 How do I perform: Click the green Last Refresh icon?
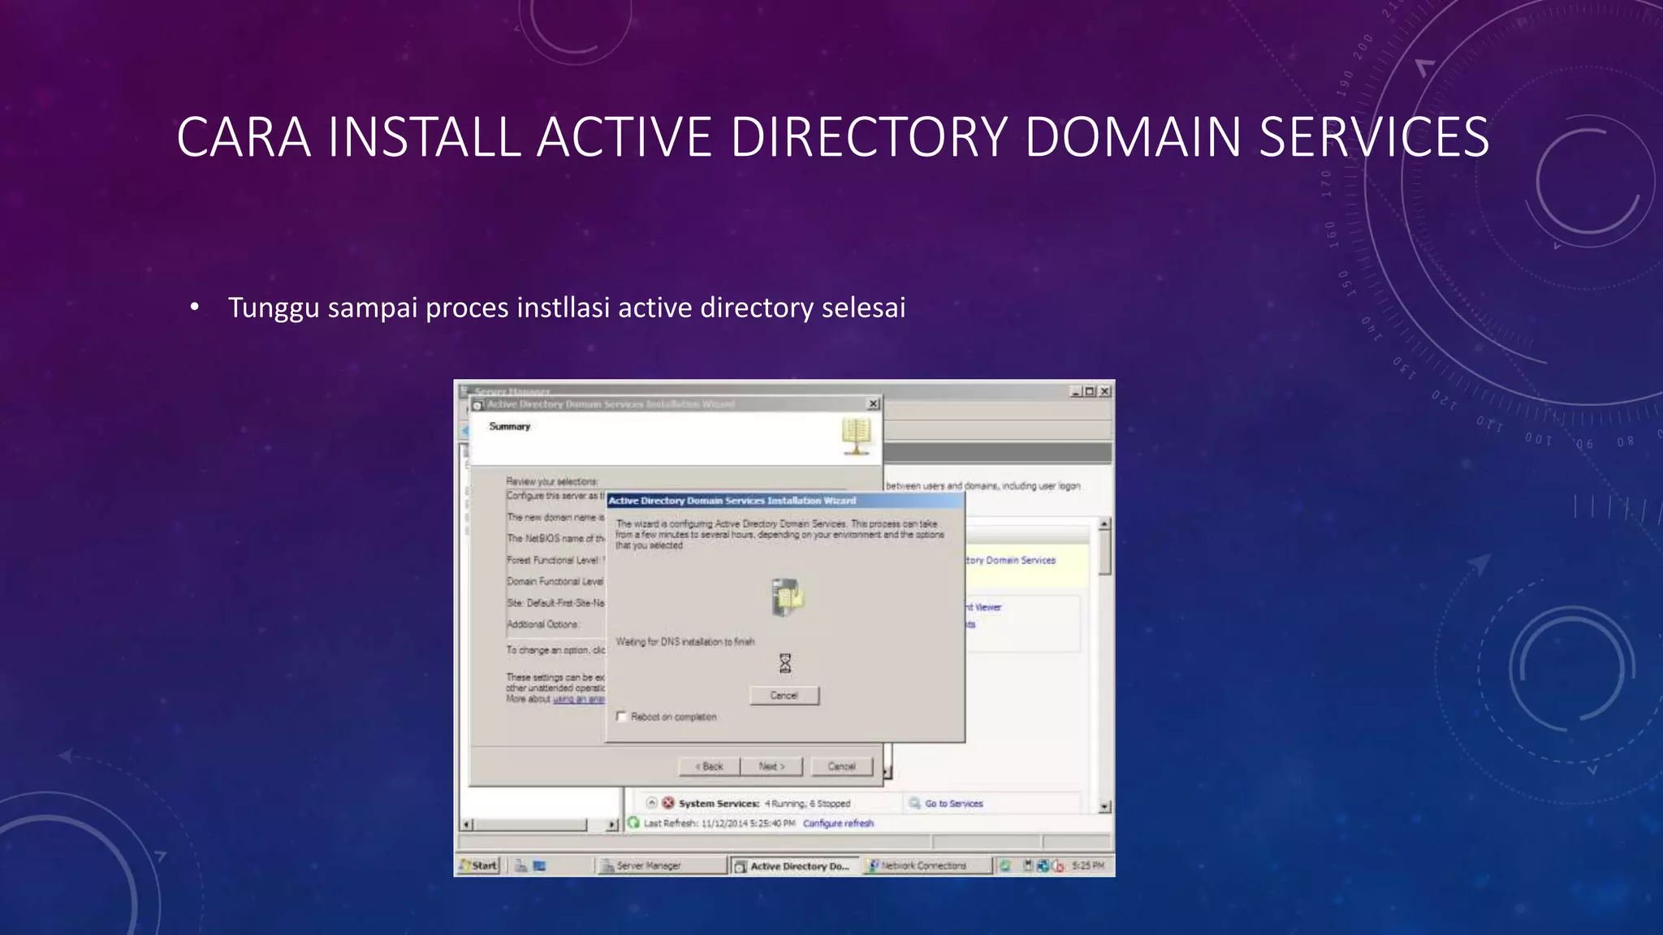(633, 823)
